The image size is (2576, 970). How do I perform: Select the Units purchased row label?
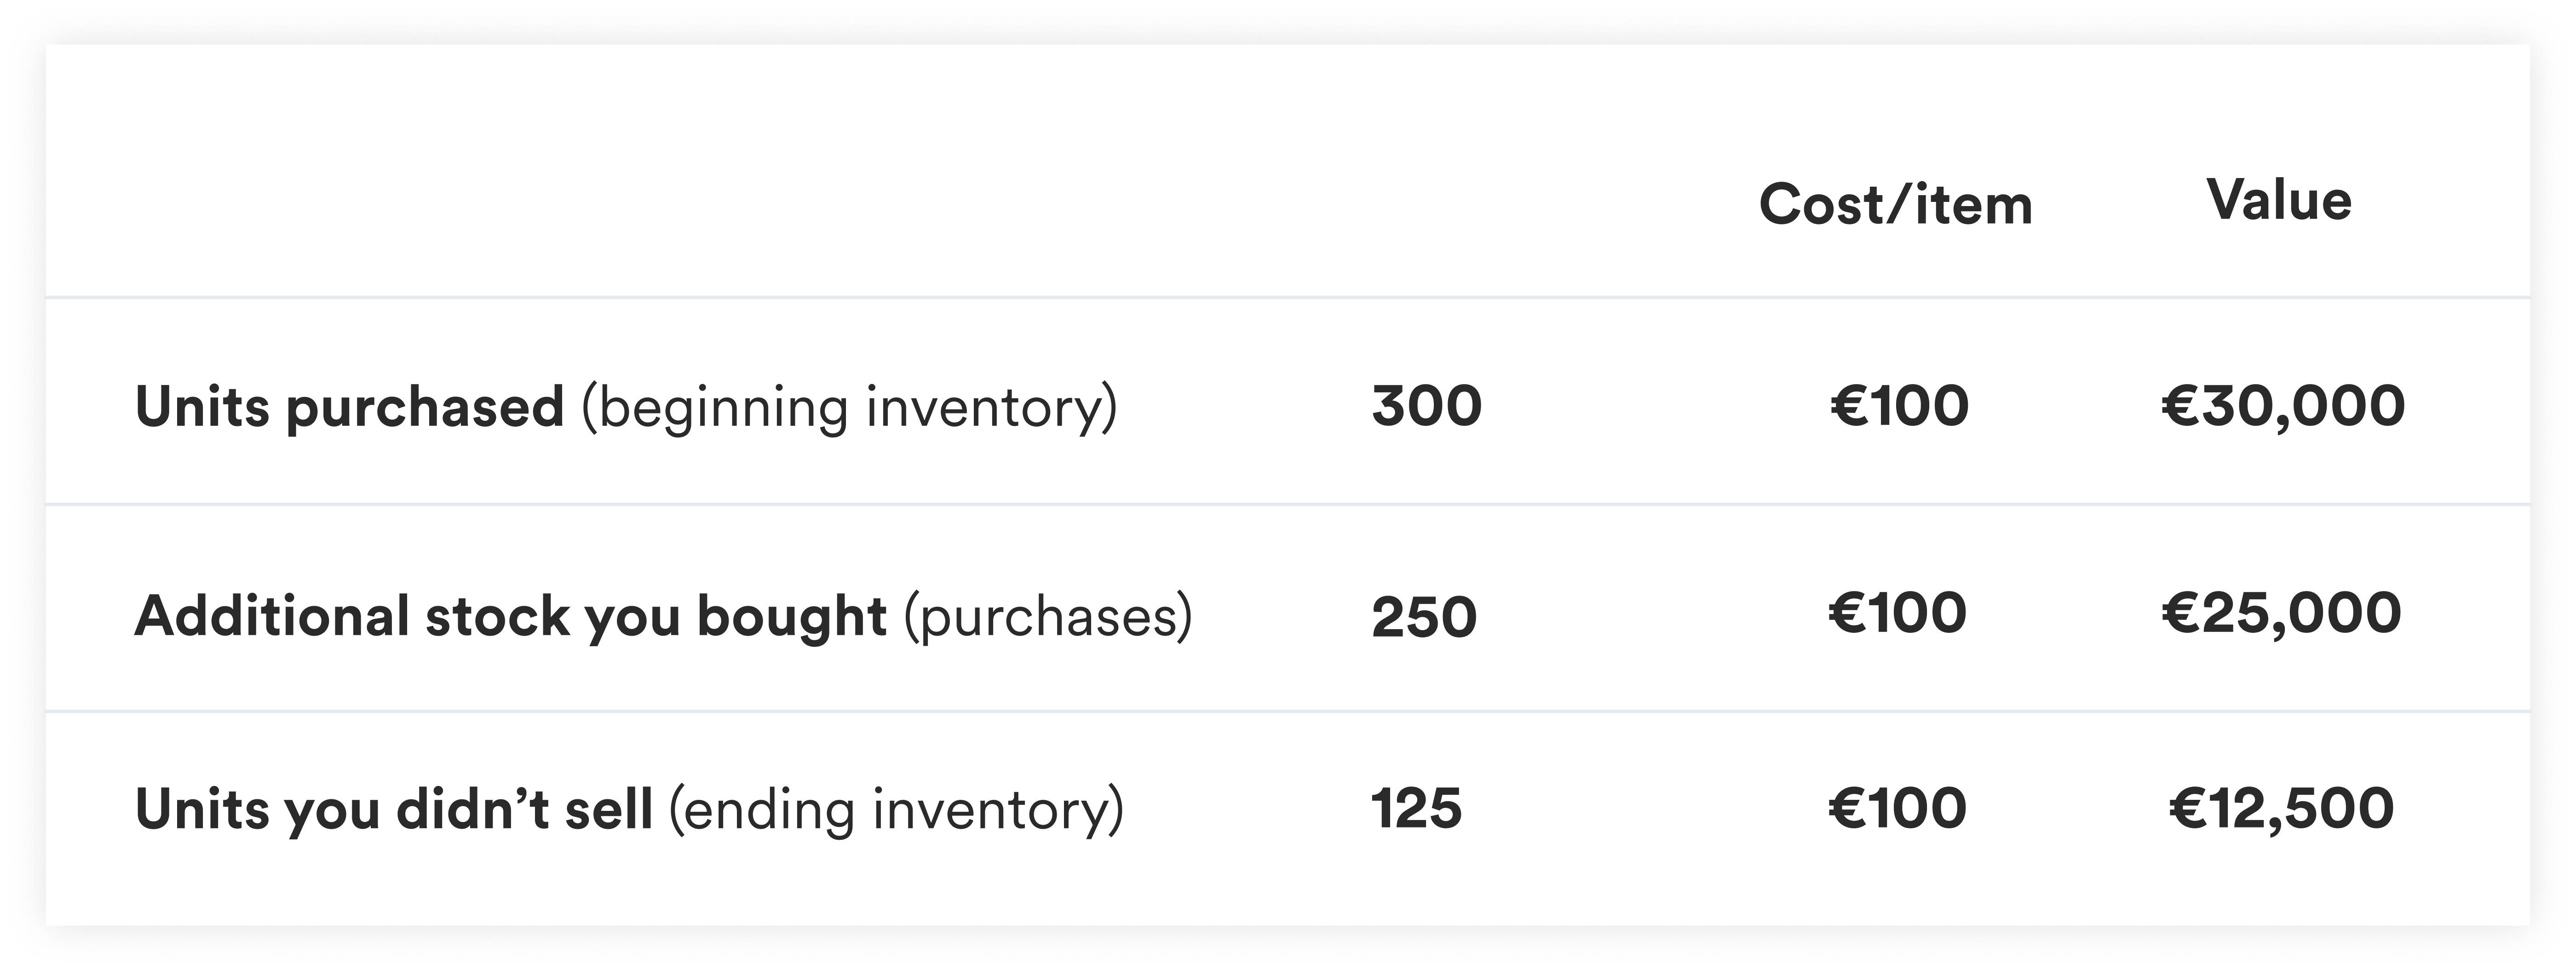pos(626,408)
